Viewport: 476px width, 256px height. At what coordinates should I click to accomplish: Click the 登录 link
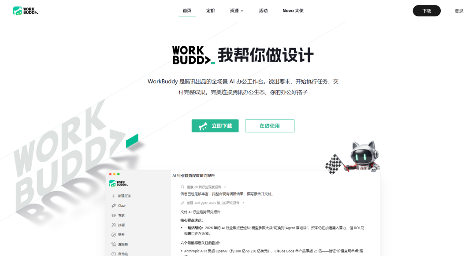click(459, 11)
